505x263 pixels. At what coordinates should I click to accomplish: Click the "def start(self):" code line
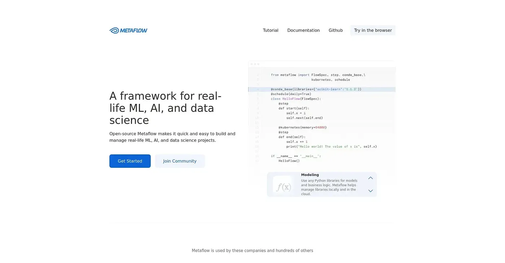(294, 108)
